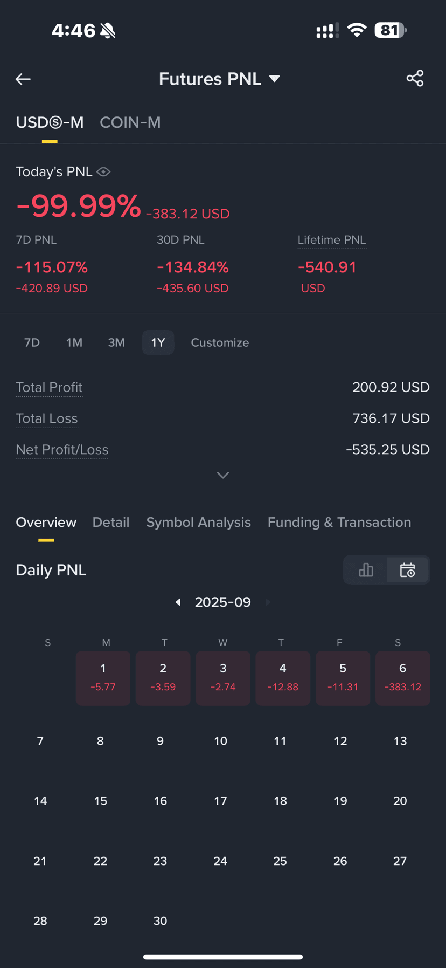Viewport: 446px width, 968px height.
Task: Tap the Lifetime PNL label
Action: coord(332,240)
